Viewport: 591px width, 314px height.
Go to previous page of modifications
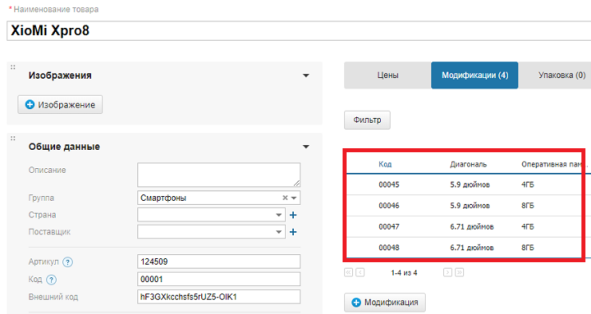point(360,273)
